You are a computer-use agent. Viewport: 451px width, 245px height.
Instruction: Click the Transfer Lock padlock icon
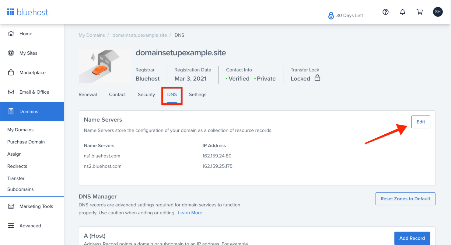click(x=317, y=78)
